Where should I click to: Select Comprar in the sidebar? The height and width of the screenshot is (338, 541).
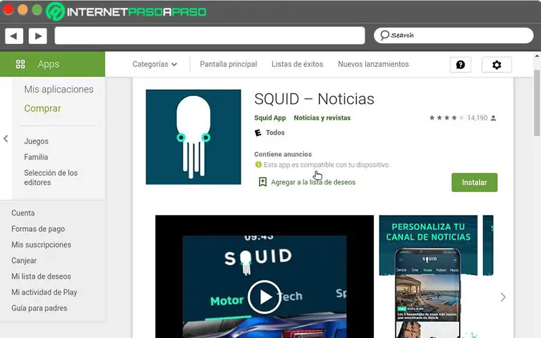pyautogui.click(x=43, y=108)
